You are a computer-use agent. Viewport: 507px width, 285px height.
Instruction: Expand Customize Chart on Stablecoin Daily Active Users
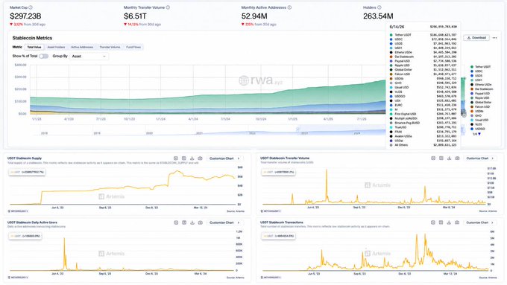pos(224,222)
